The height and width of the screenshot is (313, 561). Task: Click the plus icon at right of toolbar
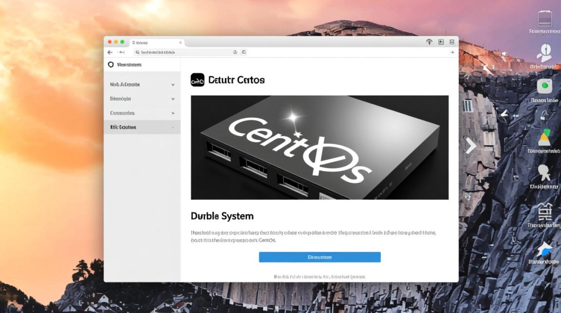point(452,52)
